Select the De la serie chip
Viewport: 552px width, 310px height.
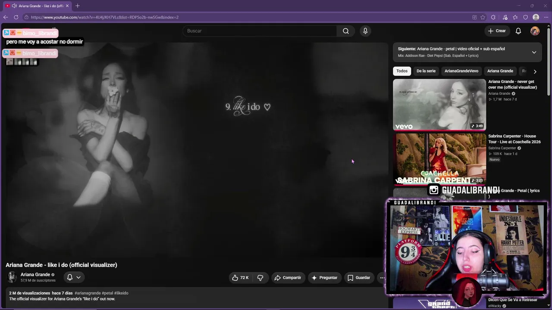426,71
